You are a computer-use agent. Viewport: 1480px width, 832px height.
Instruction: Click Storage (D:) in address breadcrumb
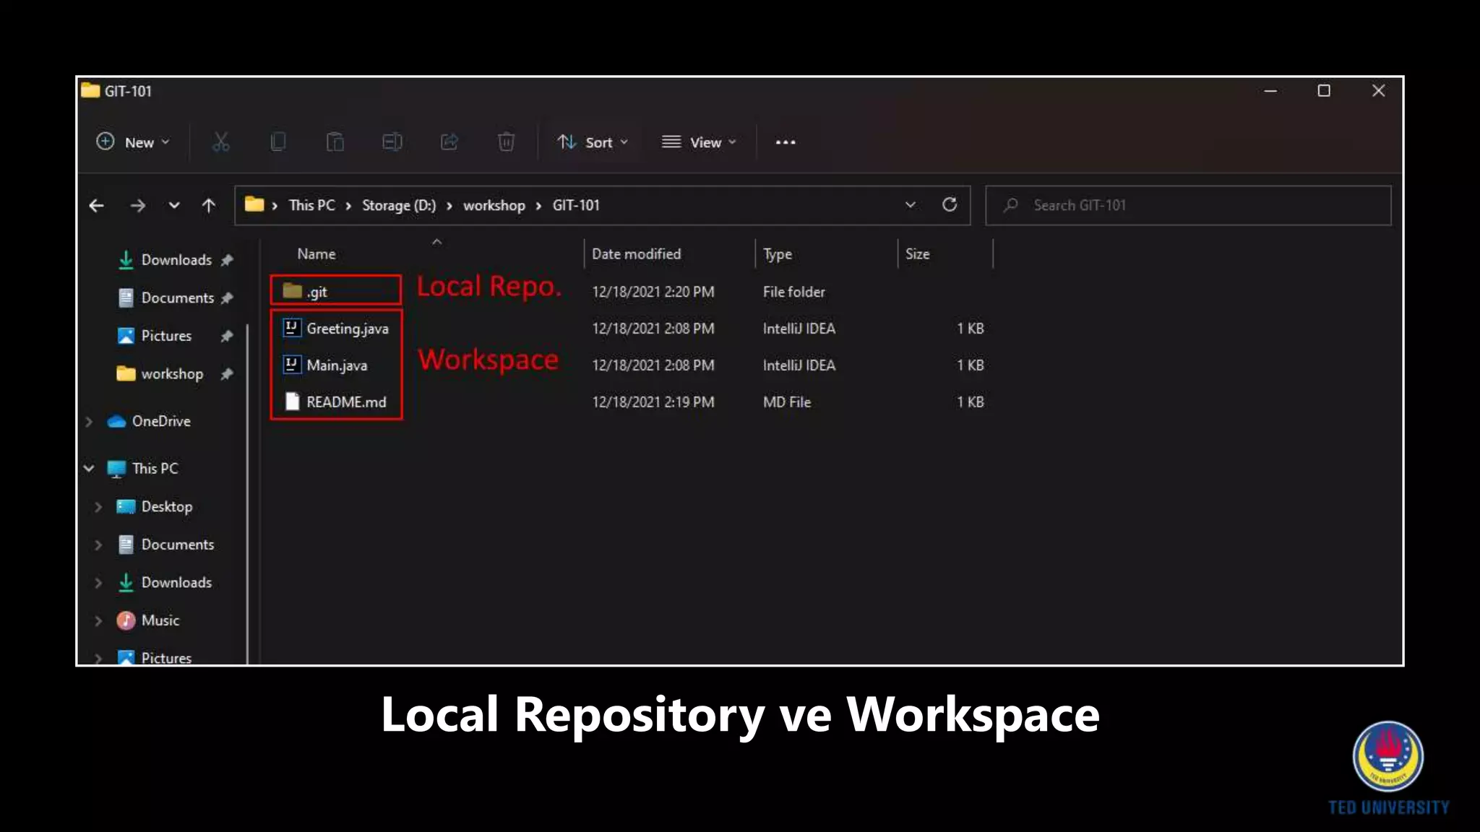[x=399, y=205]
